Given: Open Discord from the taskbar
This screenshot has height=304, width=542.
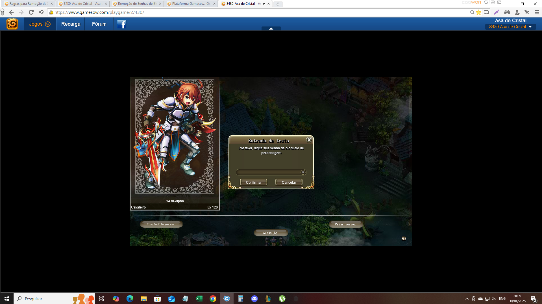Looking at the screenshot, I should [x=254, y=299].
